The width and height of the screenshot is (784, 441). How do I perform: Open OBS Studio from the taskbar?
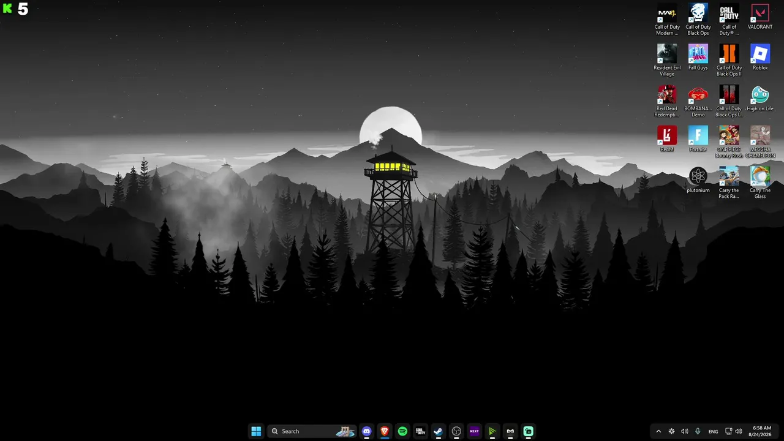(x=456, y=431)
